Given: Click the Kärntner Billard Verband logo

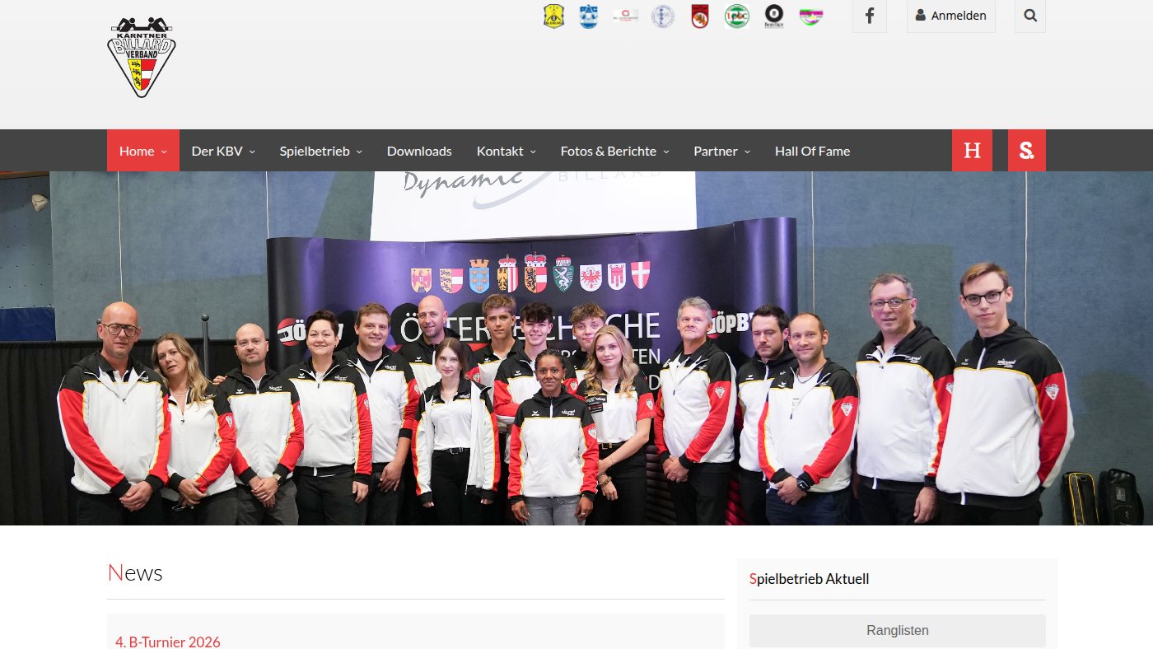Looking at the screenshot, I should (x=142, y=58).
